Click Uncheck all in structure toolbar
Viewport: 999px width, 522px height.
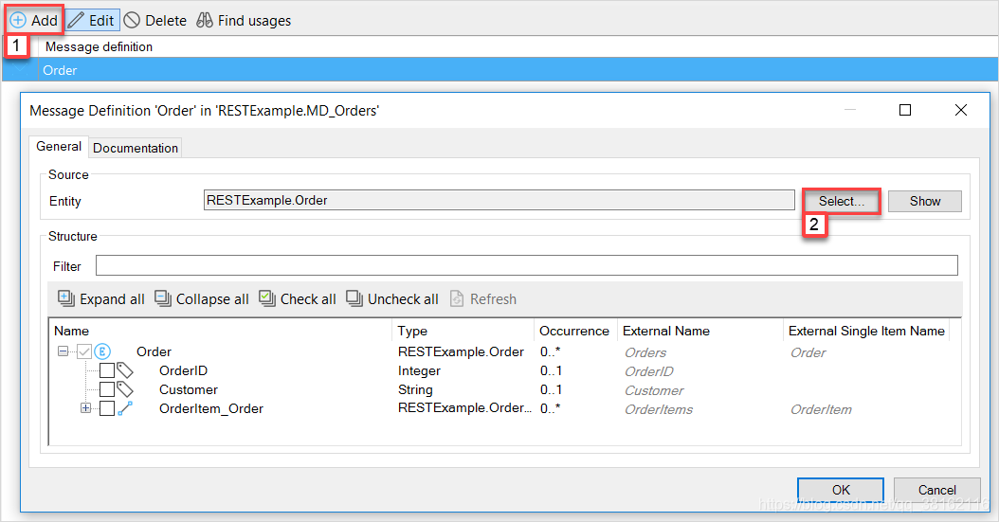click(x=392, y=298)
